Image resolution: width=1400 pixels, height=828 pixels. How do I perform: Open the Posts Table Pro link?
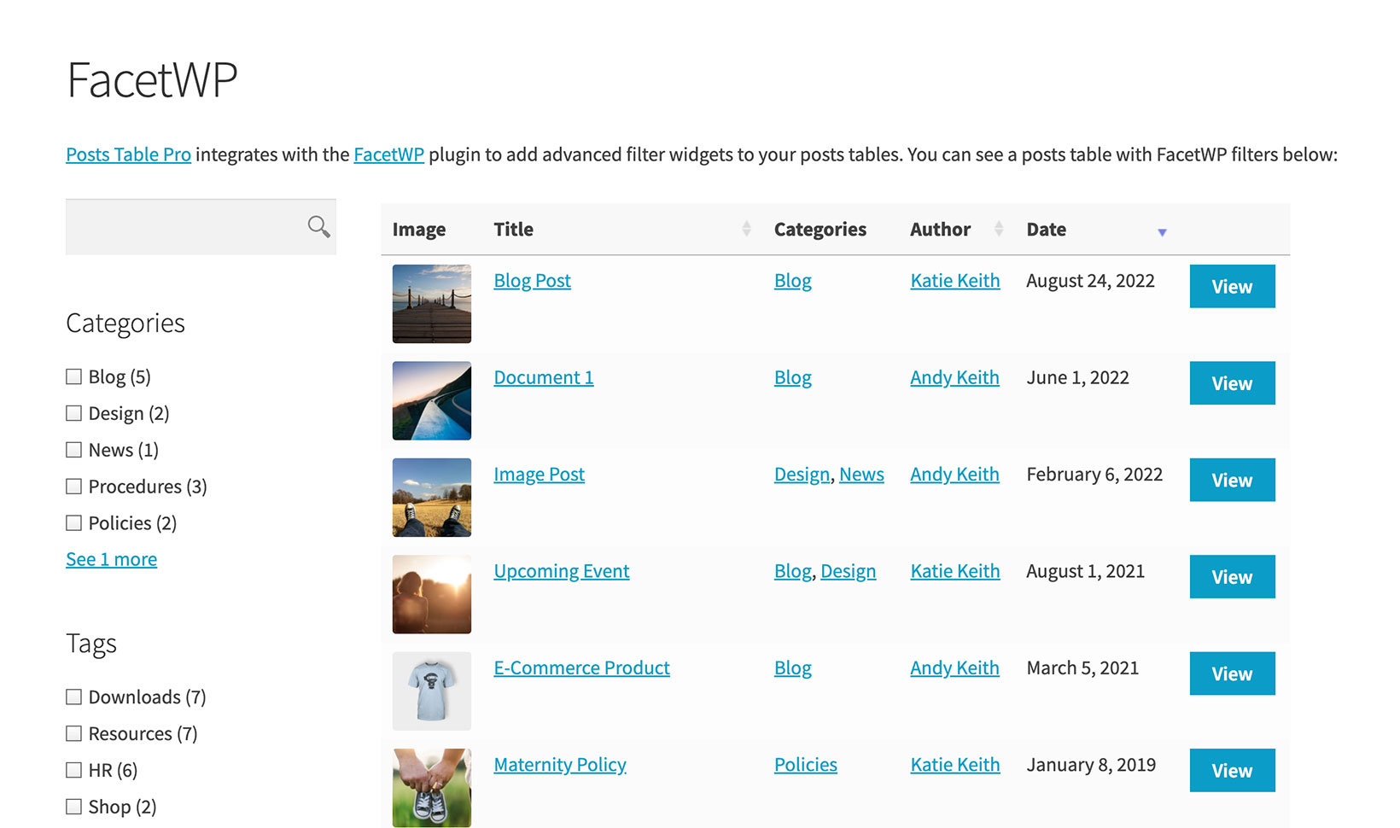[x=128, y=155]
